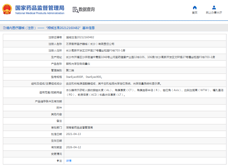Go to 网上办事大厅 text label
The width and height of the screenshot is (228, 166).
tap(214, 13)
